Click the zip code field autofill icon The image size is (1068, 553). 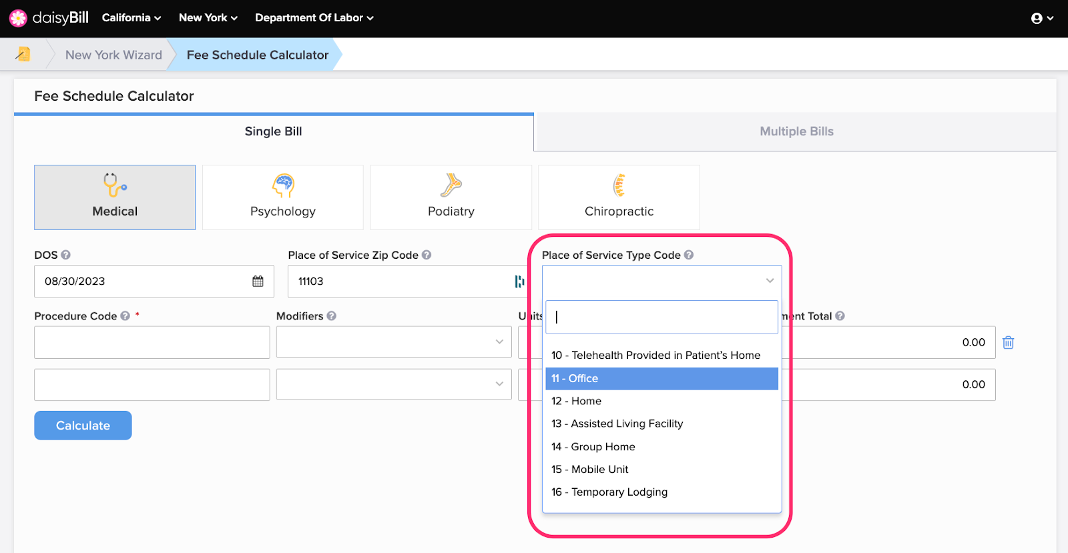pos(519,282)
